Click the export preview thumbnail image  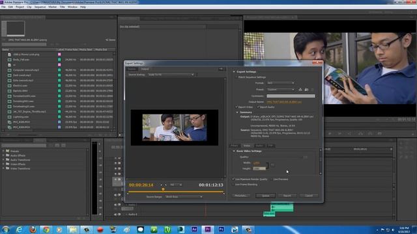175,127
